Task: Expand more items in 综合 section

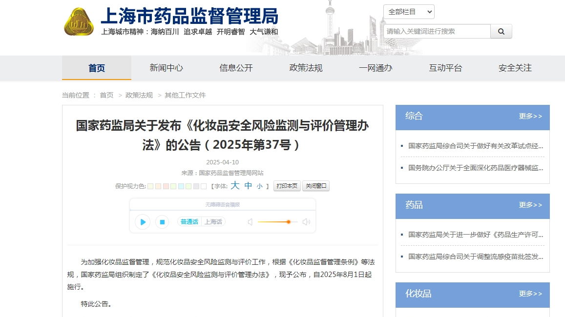Action: coord(530,116)
